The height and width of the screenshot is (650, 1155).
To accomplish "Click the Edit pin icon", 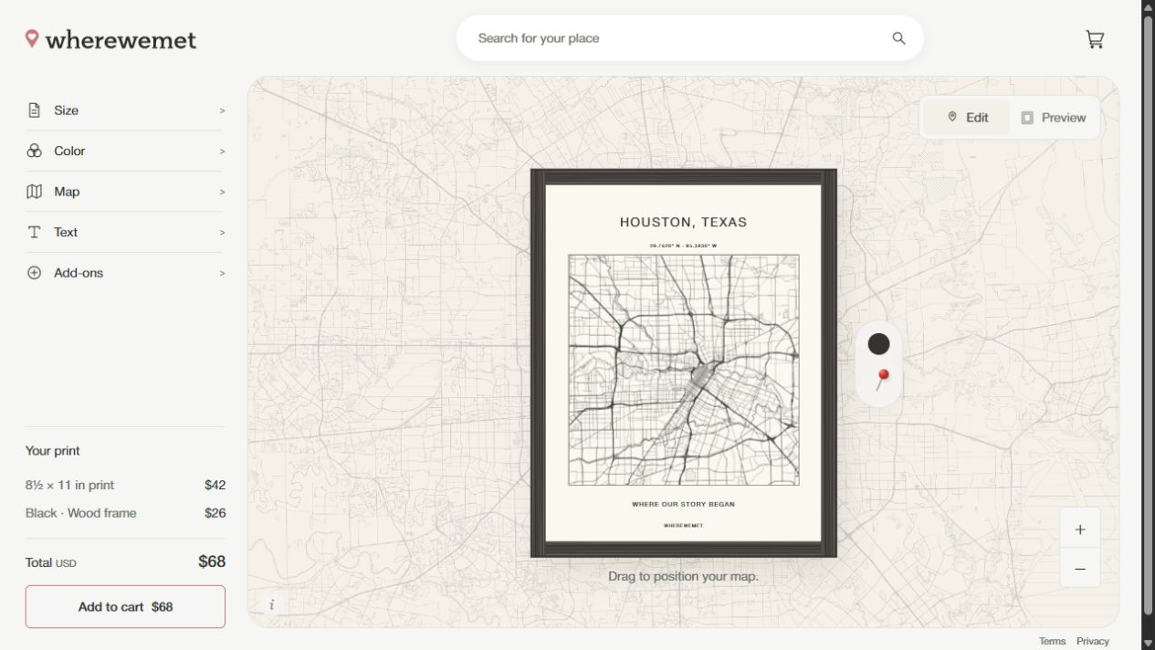I will (x=952, y=117).
